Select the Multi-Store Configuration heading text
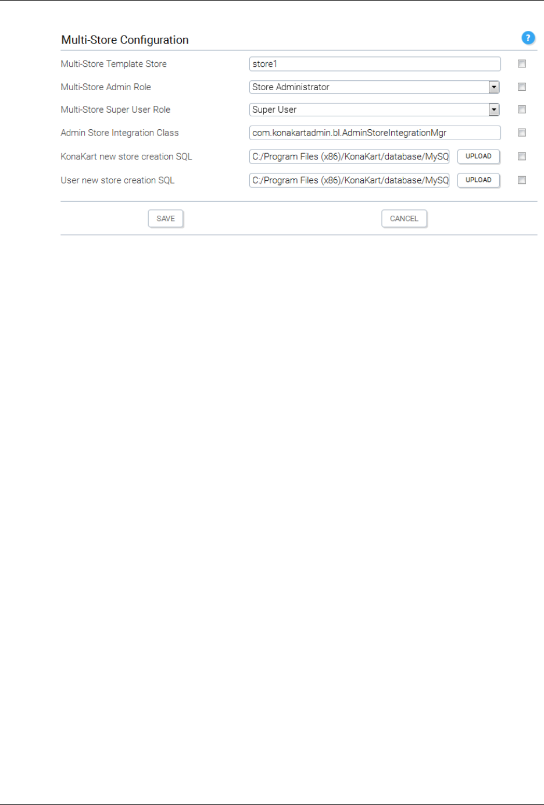 pos(125,40)
